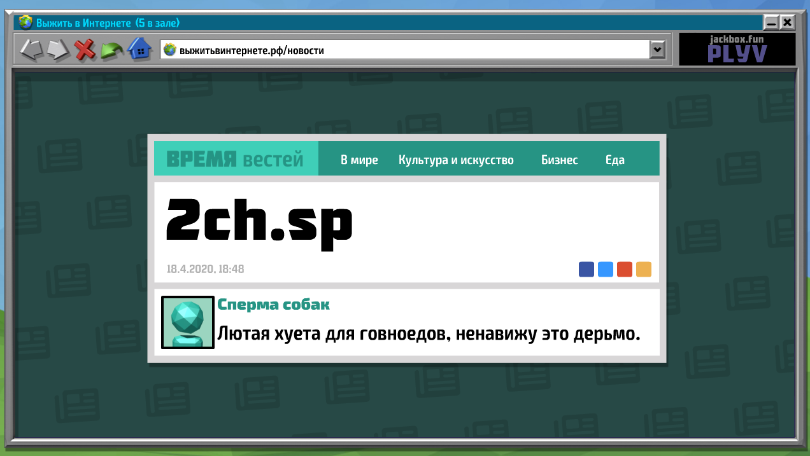Image resolution: width=810 pixels, height=456 pixels.
Task: Click the dark blue share square
Action: [x=586, y=269]
